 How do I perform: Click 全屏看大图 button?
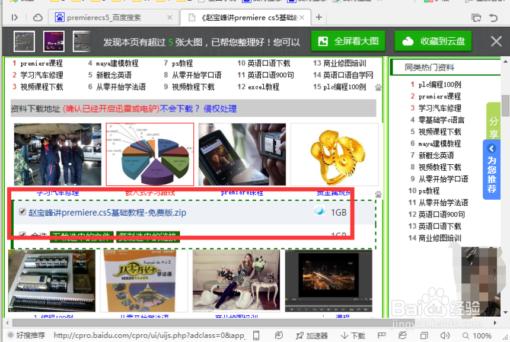point(348,41)
